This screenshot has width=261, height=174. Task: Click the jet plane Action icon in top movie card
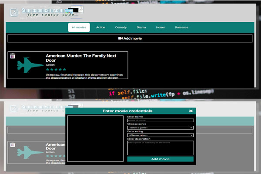(x=30, y=65)
